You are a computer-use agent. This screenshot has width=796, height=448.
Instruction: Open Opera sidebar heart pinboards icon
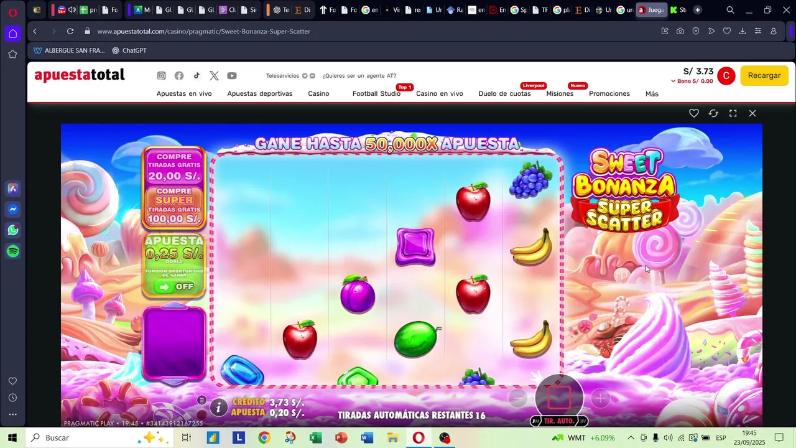(x=12, y=381)
